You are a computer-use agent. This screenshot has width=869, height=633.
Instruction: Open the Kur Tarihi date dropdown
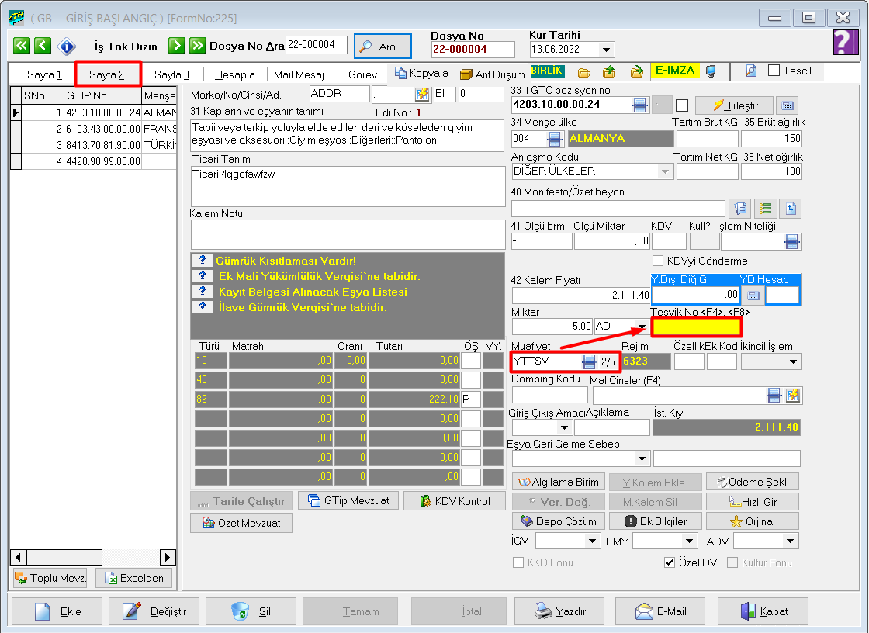click(x=607, y=50)
